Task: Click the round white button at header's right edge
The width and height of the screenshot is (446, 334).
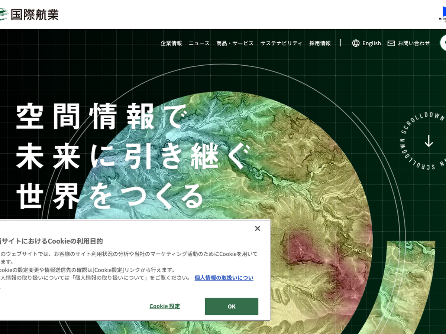Action: point(443,43)
